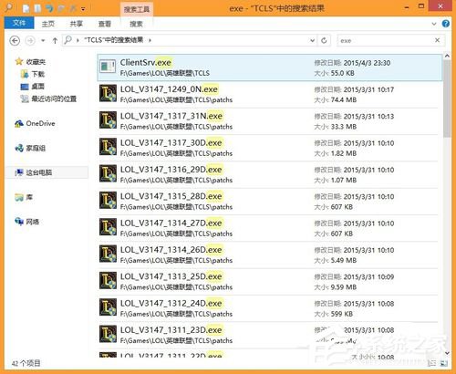Select the LOL_V3147_1311_23D.exe icon
Image resolution: width=456 pixels, height=374 pixels.
(108, 334)
